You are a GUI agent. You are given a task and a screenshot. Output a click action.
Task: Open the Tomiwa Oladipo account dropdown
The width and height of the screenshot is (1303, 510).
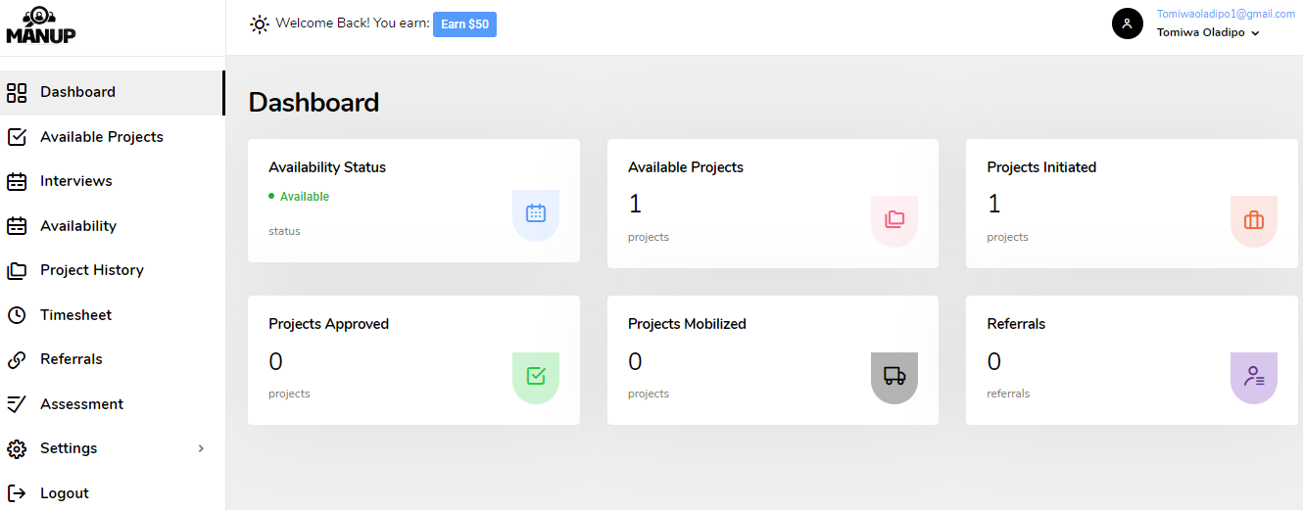[1208, 32]
